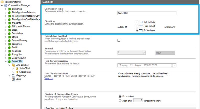Select the Slack connection icon
Screen dimensions: 200x109
pos(10,30)
